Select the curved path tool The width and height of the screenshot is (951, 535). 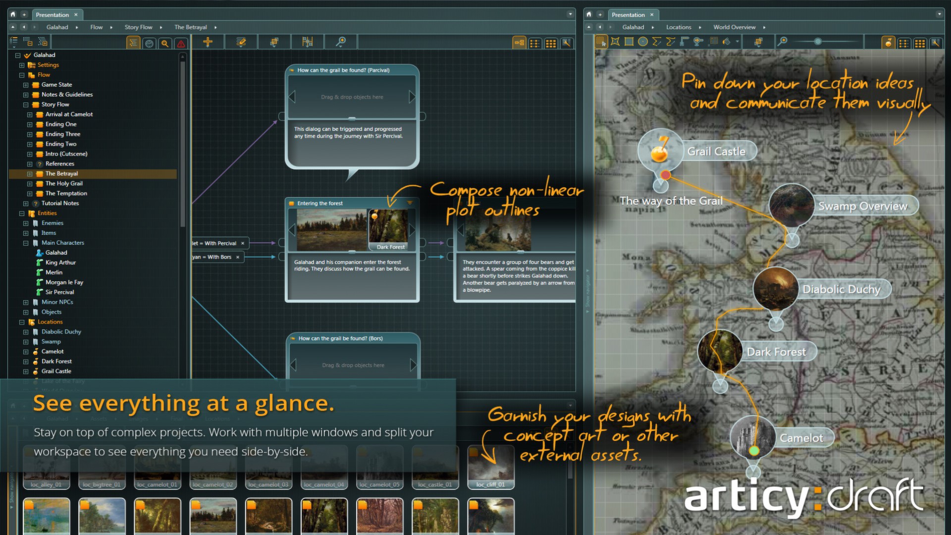(x=671, y=42)
